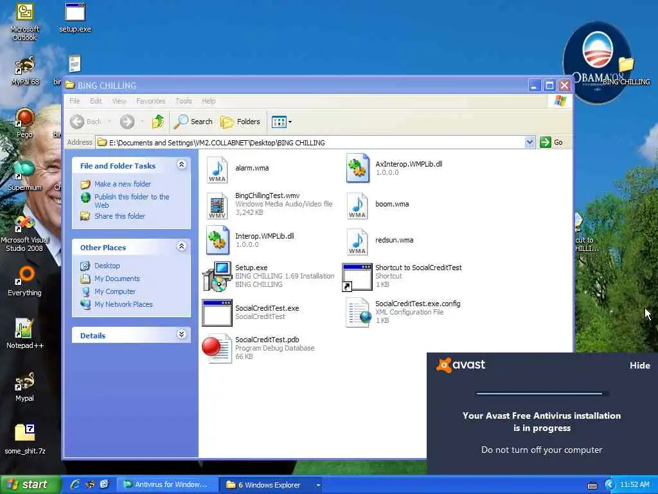
Task: Open the Forward button history dropdown
Action: point(142,122)
